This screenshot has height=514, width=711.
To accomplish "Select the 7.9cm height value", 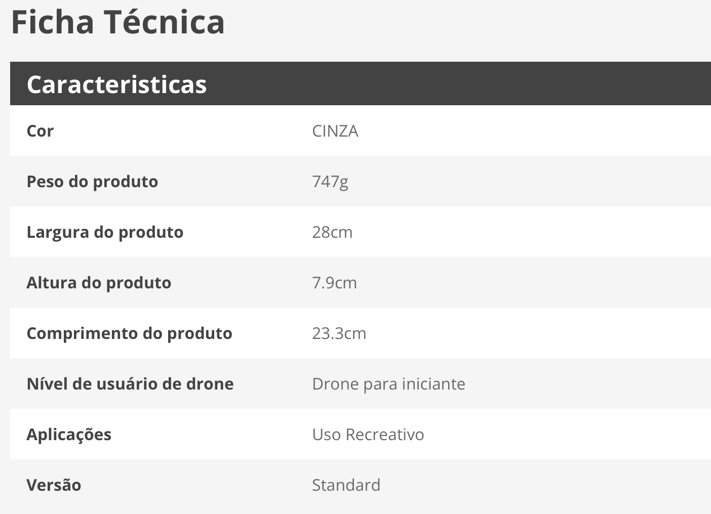I will click(x=334, y=283).
